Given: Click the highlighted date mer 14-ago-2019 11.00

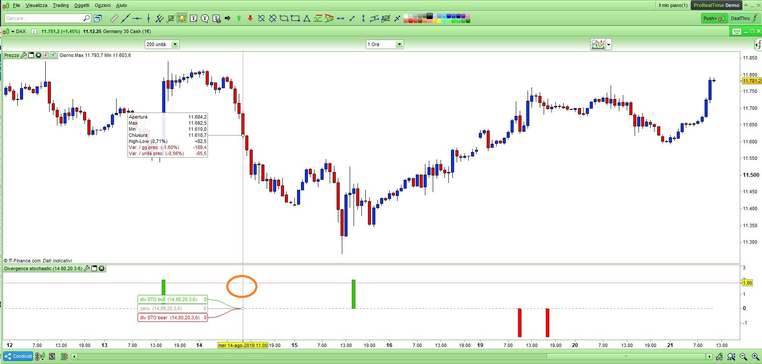Looking at the screenshot, I should [x=243, y=345].
